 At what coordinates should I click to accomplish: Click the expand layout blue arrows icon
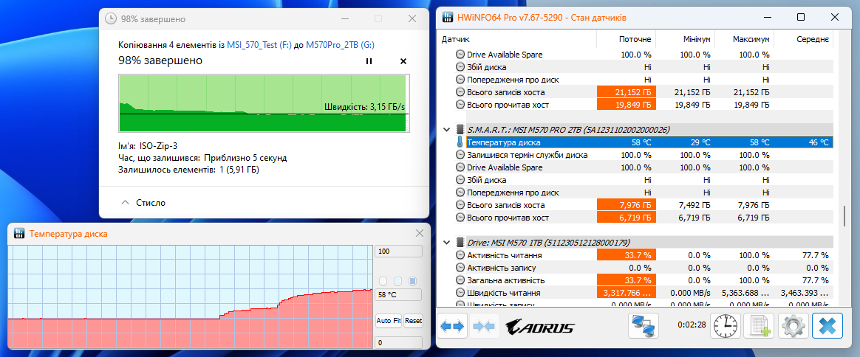tap(452, 327)
